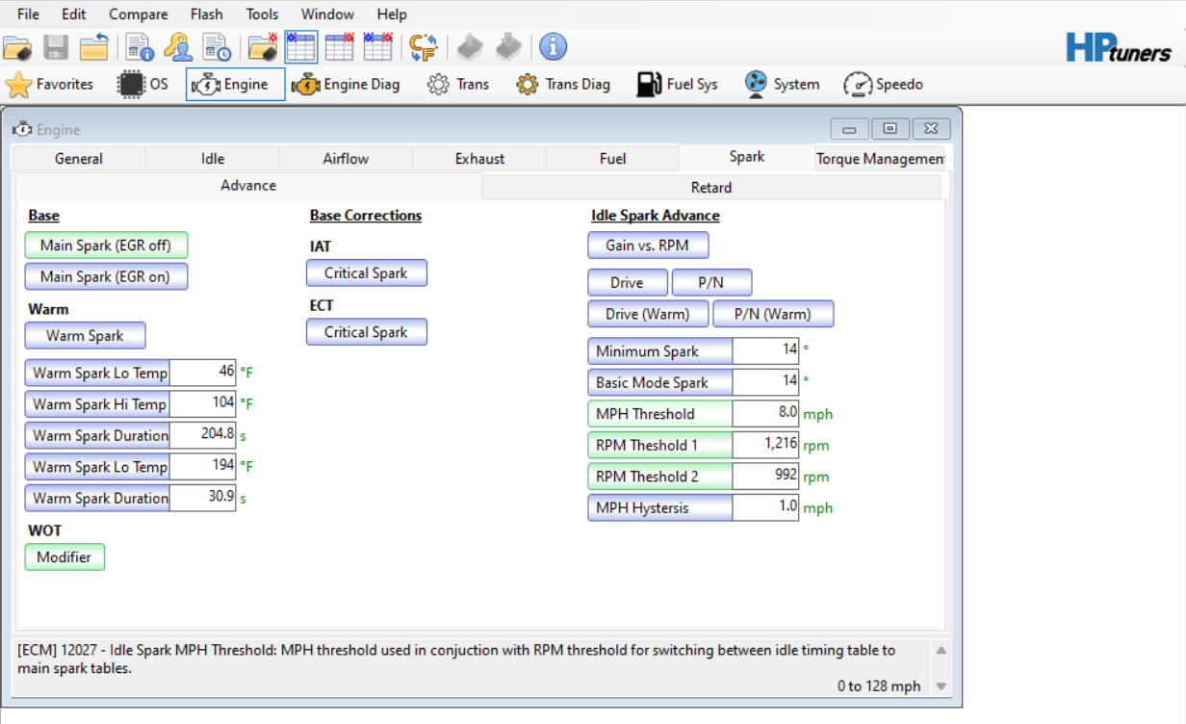Click the open tune file folder icon

17,47
